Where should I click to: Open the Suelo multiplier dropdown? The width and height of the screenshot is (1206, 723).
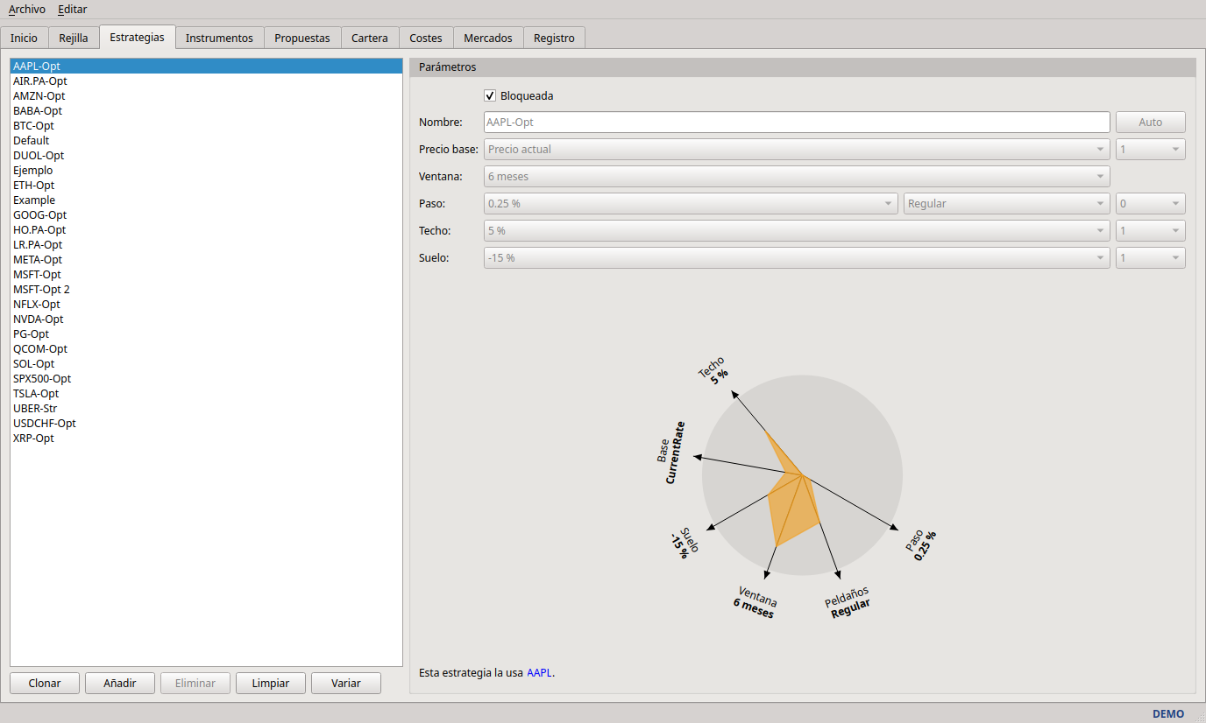click(x=1151, y=257)
